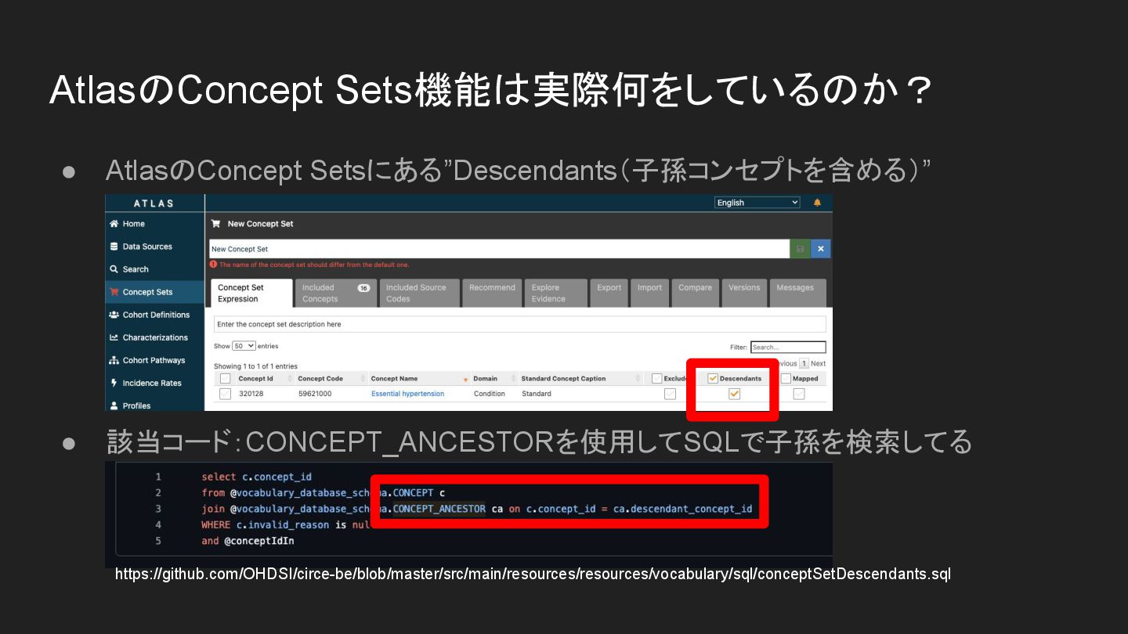Toggle Mapped for Essential hypertension row

798,394
